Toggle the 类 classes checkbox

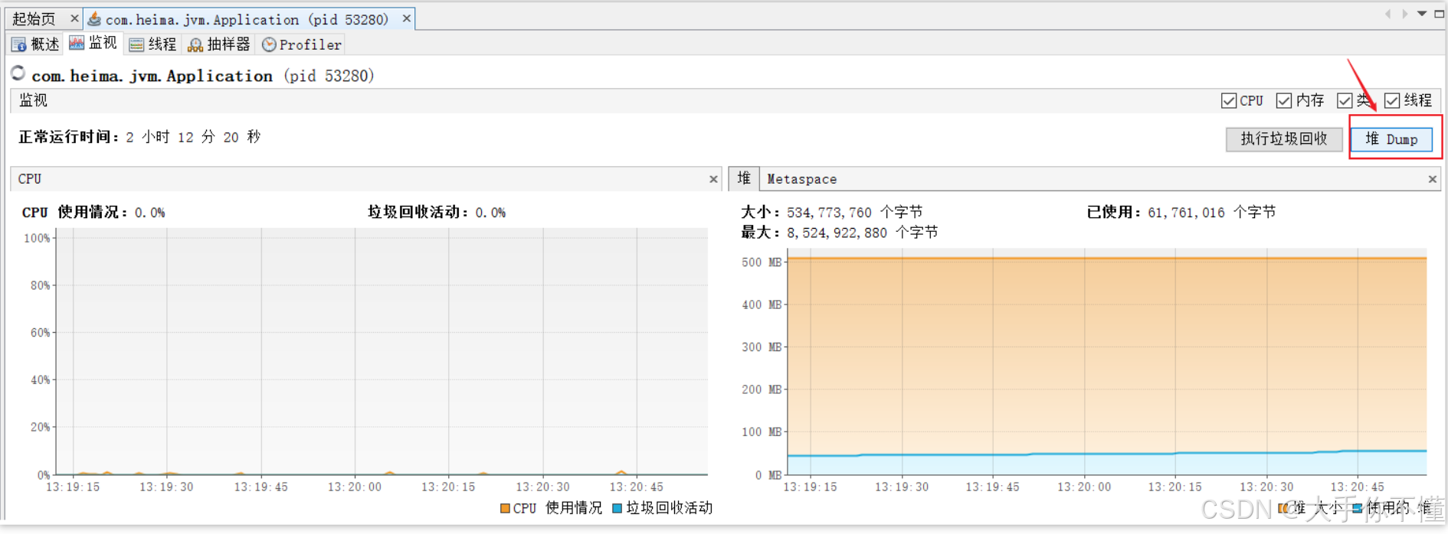click(x=1345, y=101)
